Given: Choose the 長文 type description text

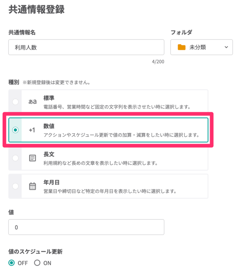Looking at the screenshot, I should (x=100, y=163).
